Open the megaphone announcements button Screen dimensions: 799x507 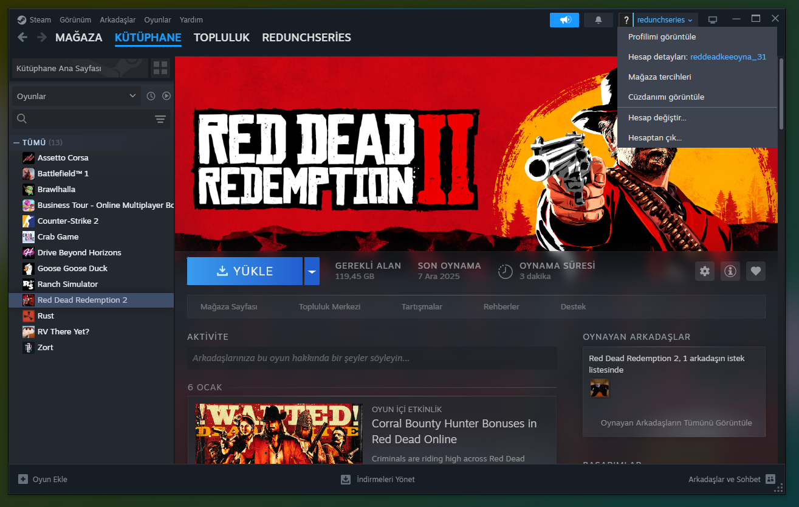(x=564, y=20)
